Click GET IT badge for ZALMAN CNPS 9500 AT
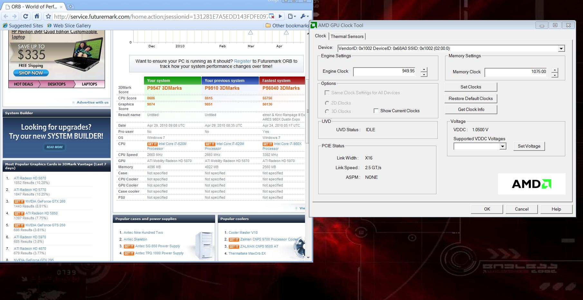 tap(234, 247)
